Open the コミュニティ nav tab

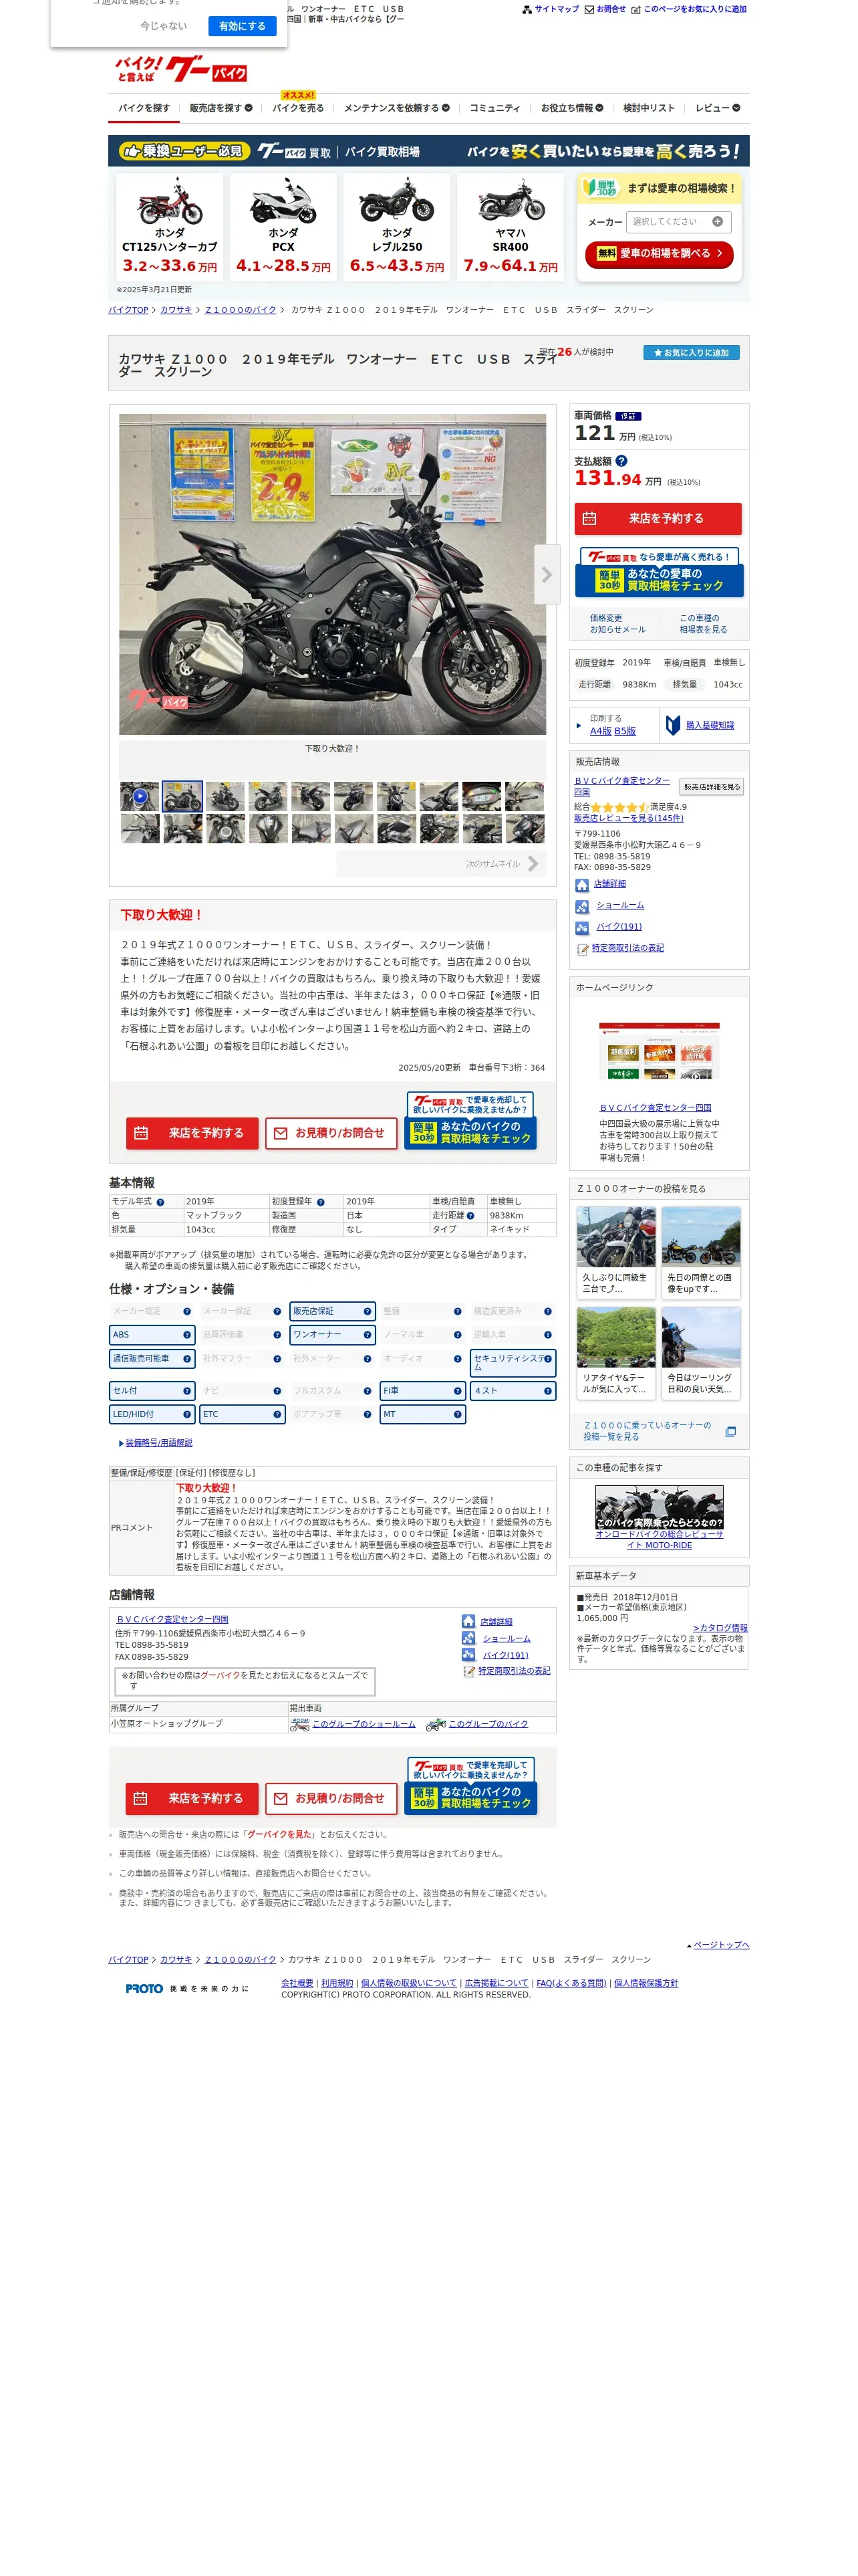pos(495,108)
